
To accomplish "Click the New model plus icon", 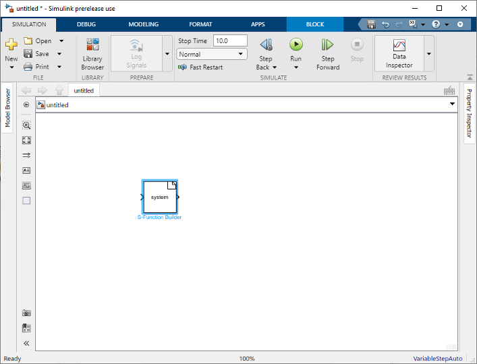I will click(x=11, y=44).
